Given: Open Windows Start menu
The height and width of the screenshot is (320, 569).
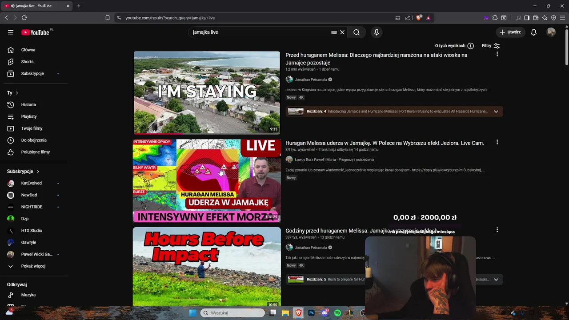Looking at the screenshot, I should click(192, 313).
